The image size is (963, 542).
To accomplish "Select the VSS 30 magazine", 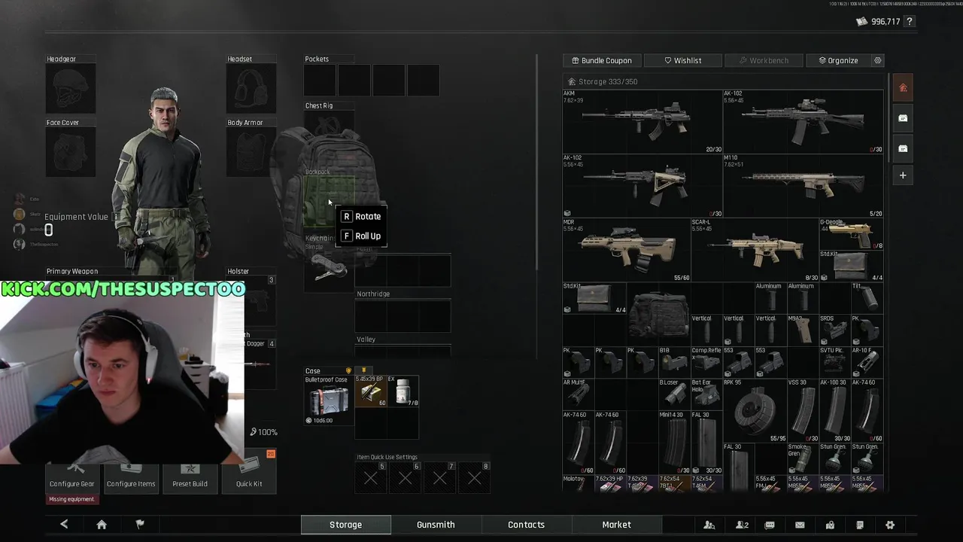I will [x=803, y=410].
